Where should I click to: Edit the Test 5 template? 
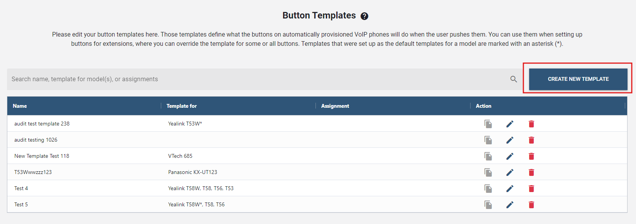click(x=510, y=205)
